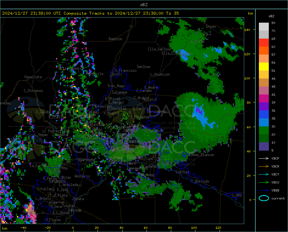Click the 'Catitas' place label
Image resolution: width=288 pixels, height=232 pixels.
[x=182, y=172]
